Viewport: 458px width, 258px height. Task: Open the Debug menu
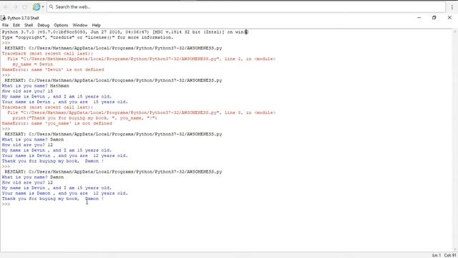click(43, 25)
